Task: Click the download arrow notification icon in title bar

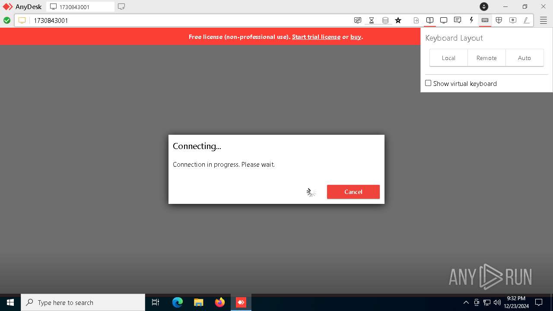Action: point(484,6)
